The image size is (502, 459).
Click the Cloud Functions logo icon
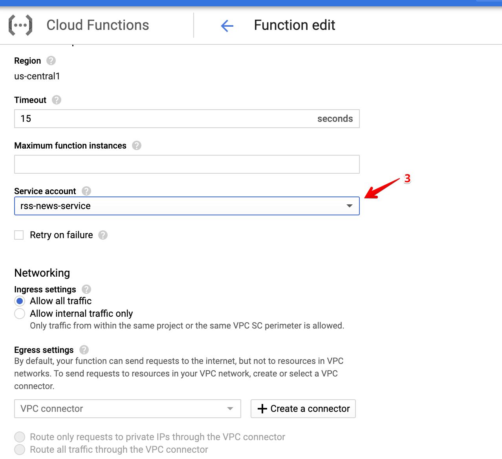(x=20, y=25)
